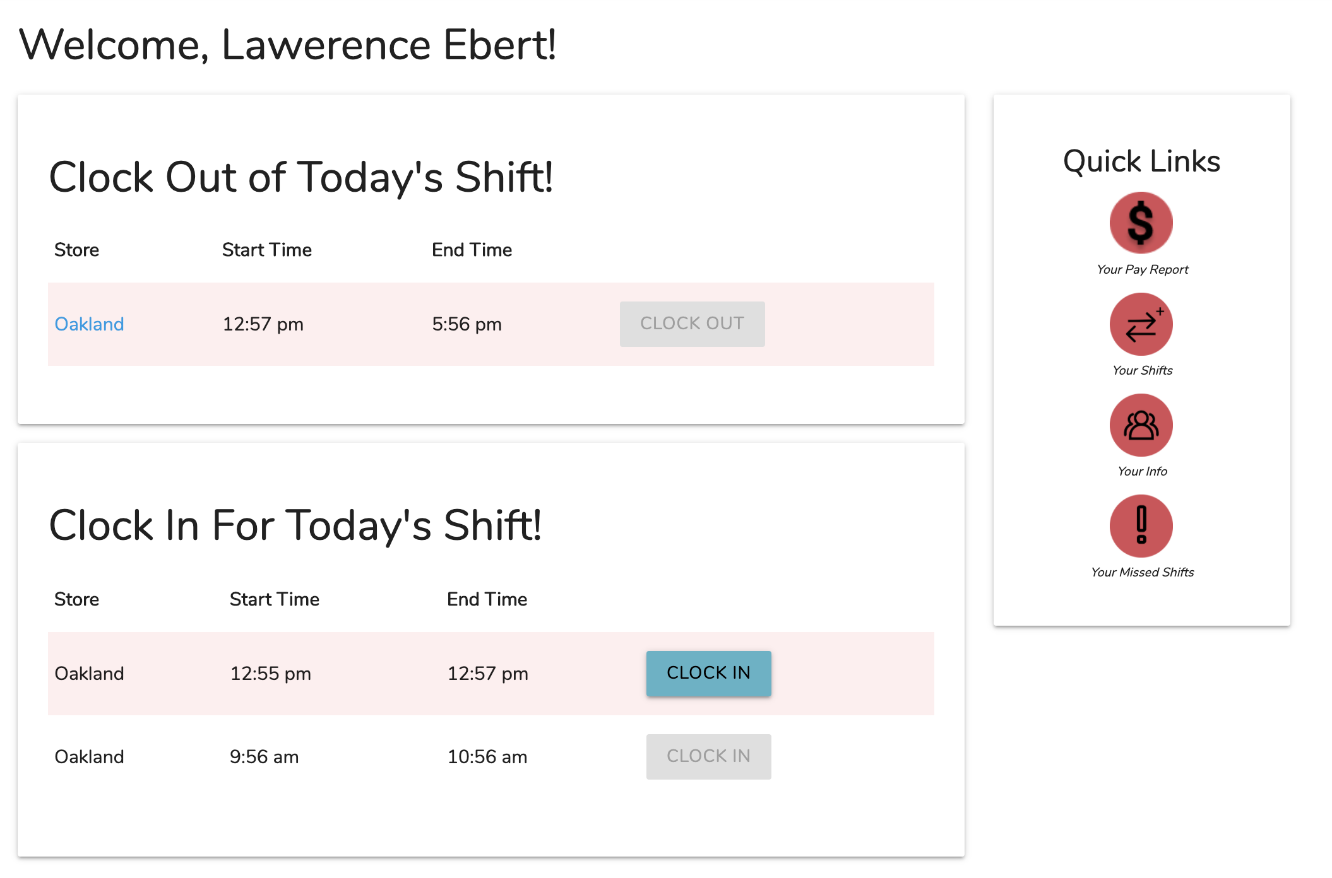The image size is (1332, 878).
Task: Click the CLOCK OUT button
Action: (692, 324)
